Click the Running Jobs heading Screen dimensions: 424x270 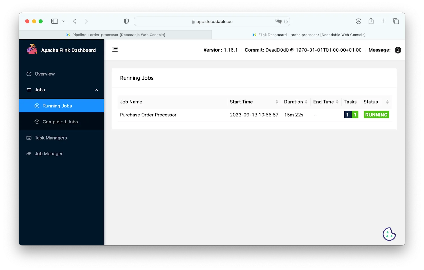[x=137, y=78]
